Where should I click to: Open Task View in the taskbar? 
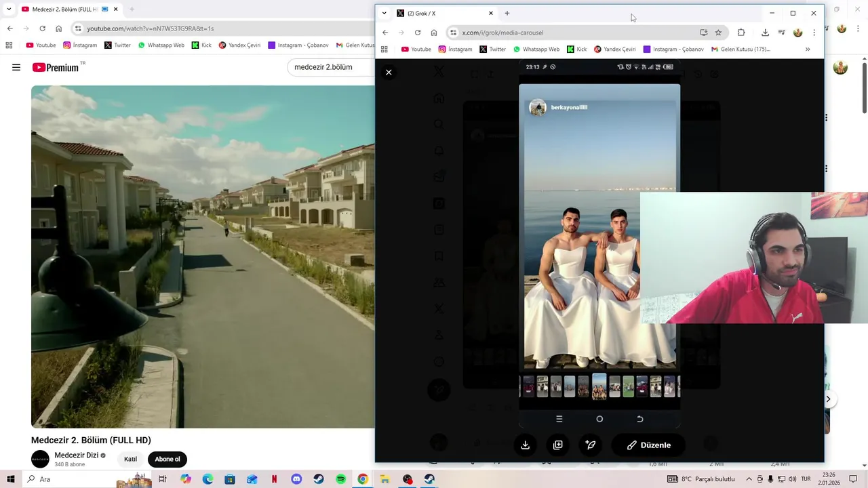[163, 479]
